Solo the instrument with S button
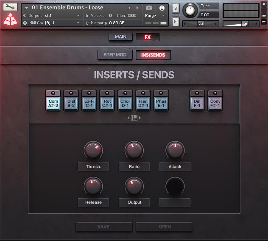The image size is (268, 241). [176, 8]
